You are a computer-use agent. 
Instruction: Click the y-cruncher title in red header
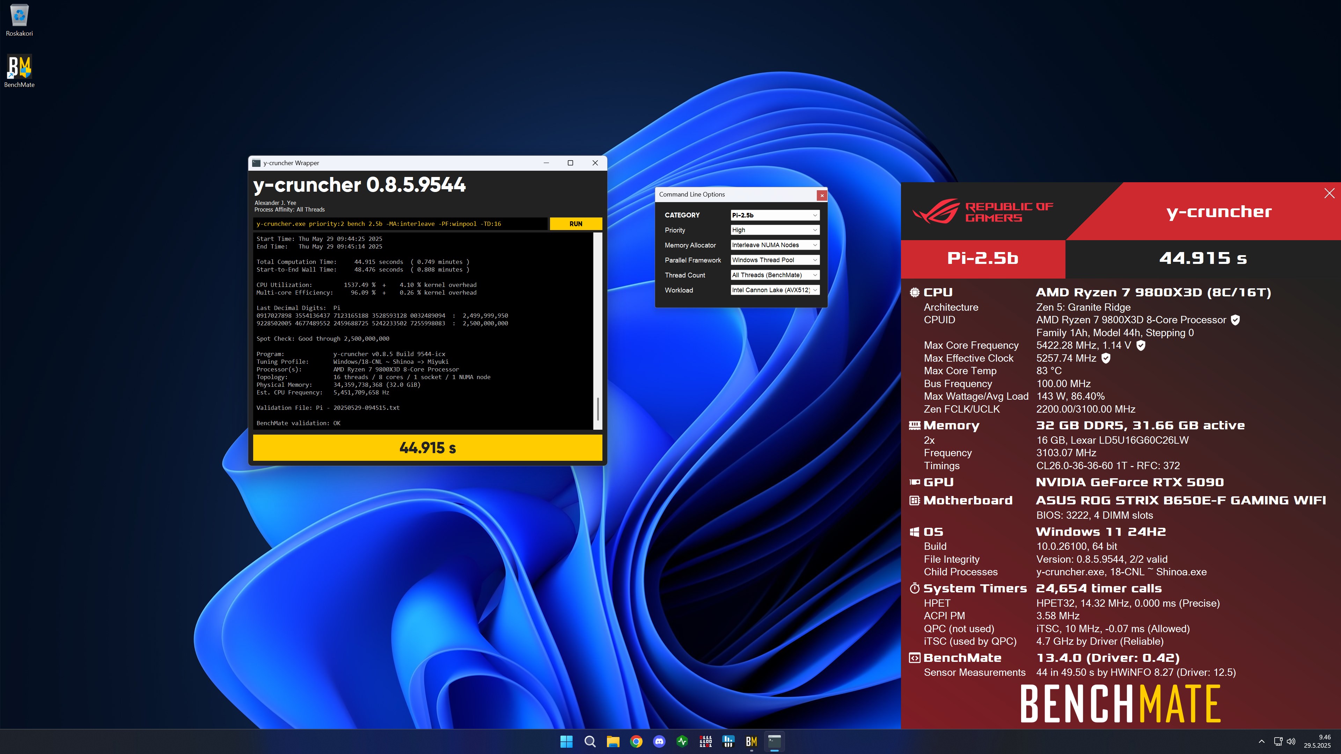click(x=1219, y=212)
